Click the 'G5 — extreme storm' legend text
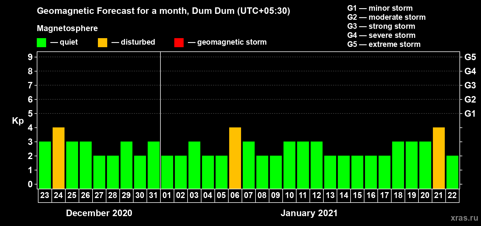Viewport: 481px width, 226px height. point(384,44)
